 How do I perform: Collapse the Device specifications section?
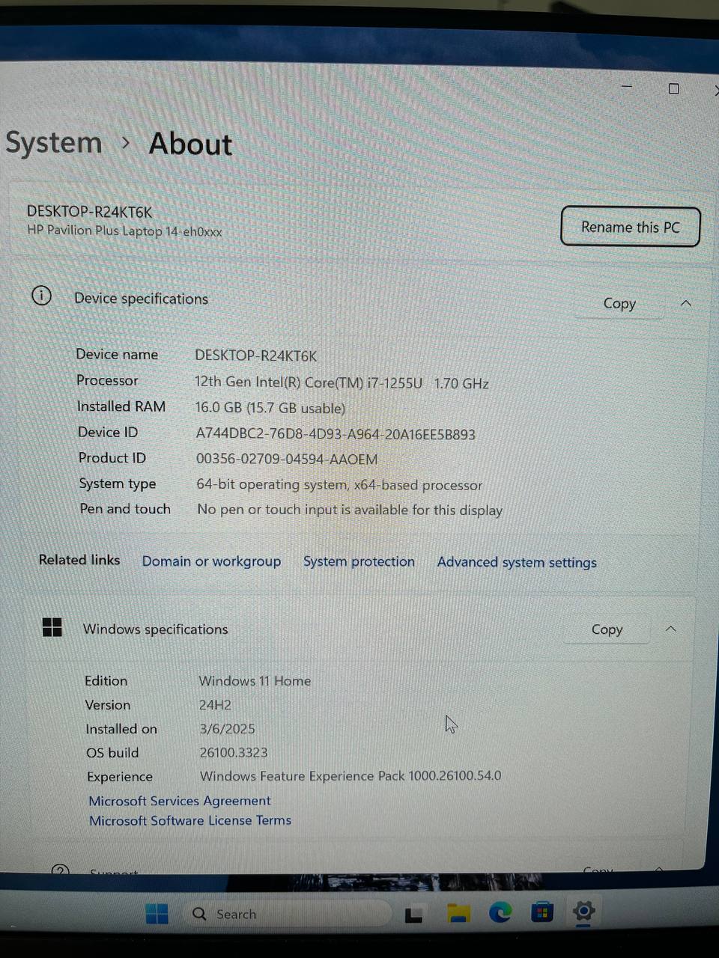(685, 303)
